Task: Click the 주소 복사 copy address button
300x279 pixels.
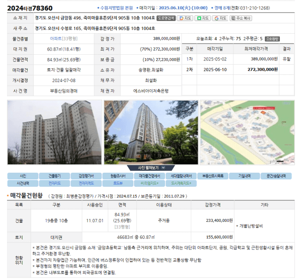Action: [240, 18]
